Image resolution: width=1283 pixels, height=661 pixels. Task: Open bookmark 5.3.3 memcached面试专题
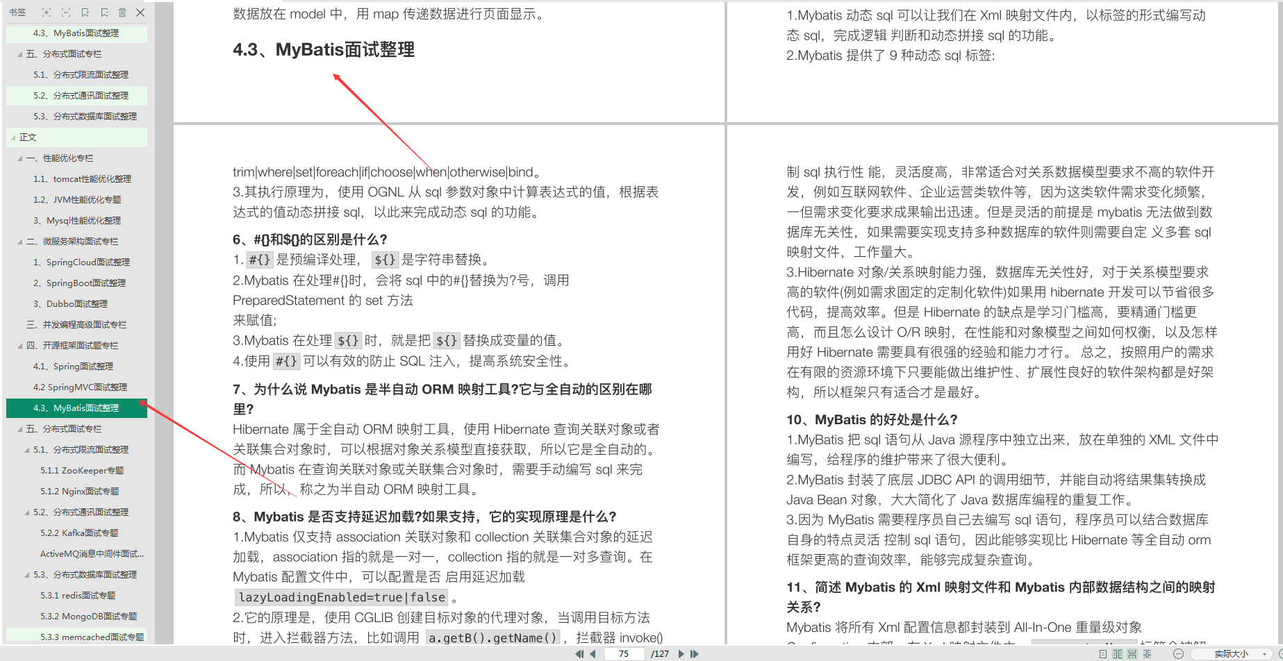(92, 637)
